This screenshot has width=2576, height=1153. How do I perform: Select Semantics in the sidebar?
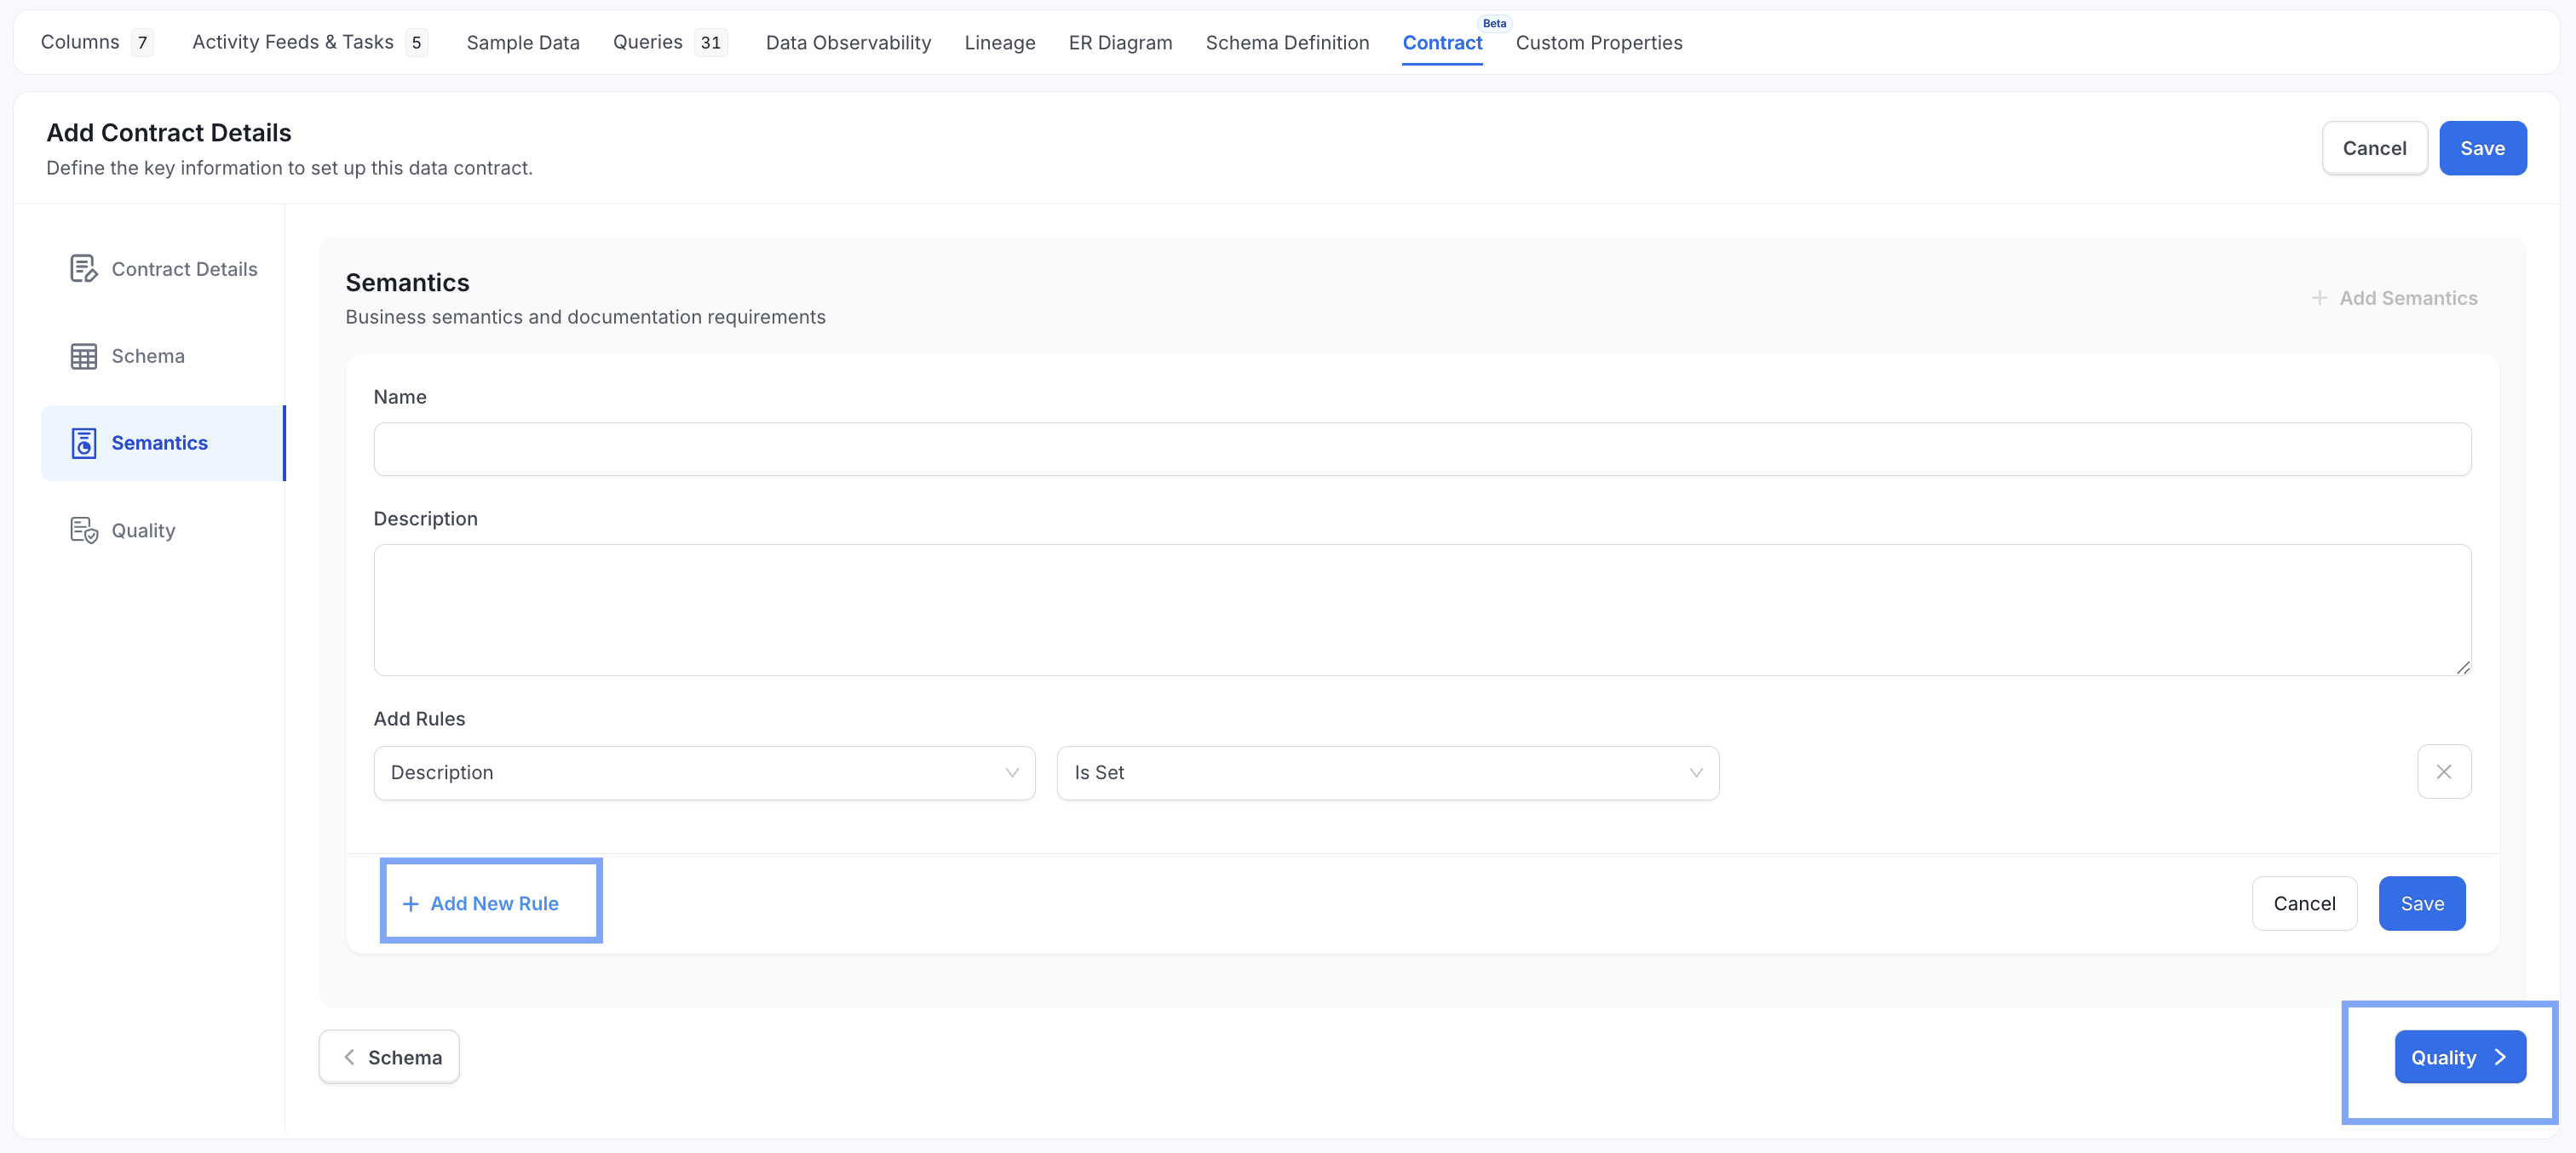(163, 443)
